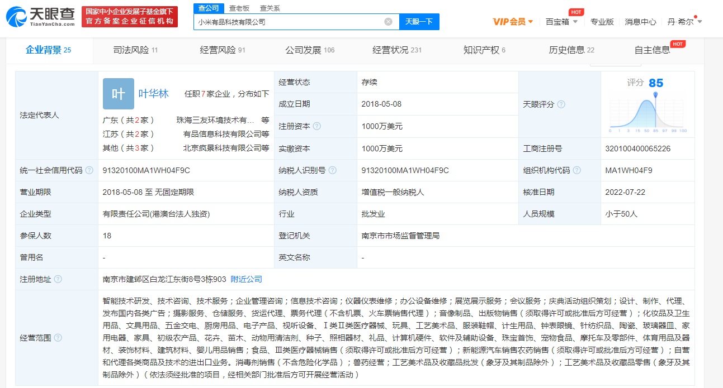Click help icon next to 注册资本
The width and height of the screenshot is (723, 388).
[x=317, y=126]
